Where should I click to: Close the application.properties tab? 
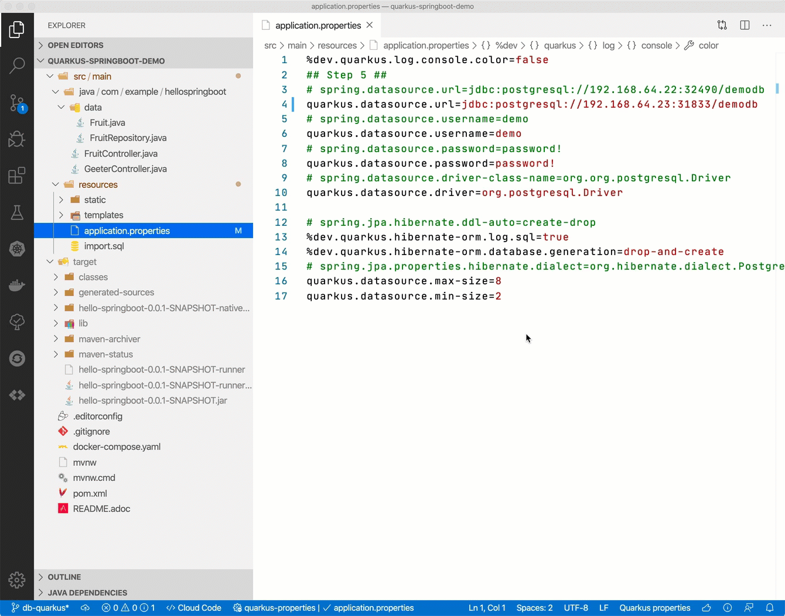(x=370, y=25)
